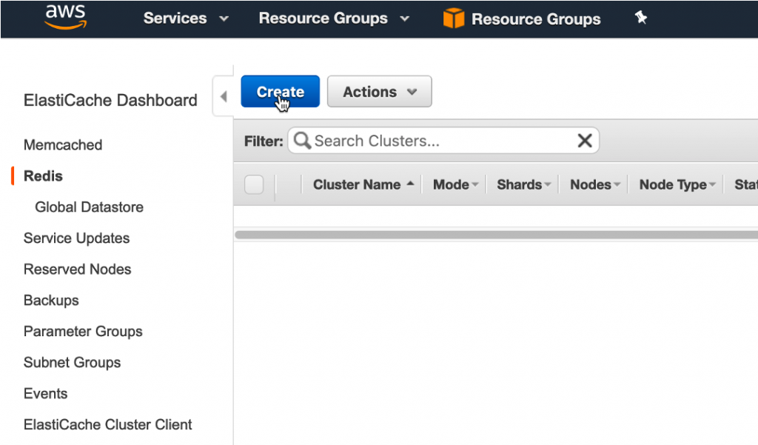Screen dimensions: 758x445
Task: Click the magnifier search icon in filter
Action: click(x=302, y=140)
